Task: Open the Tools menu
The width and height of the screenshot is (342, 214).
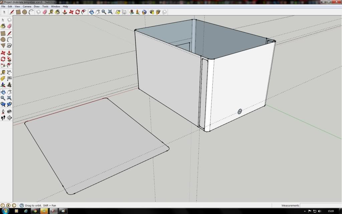Action: (45, 6)
